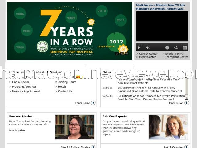Open the Success Stories patient photo
This screenshot has width=197, height=148.
pos(75,127)
